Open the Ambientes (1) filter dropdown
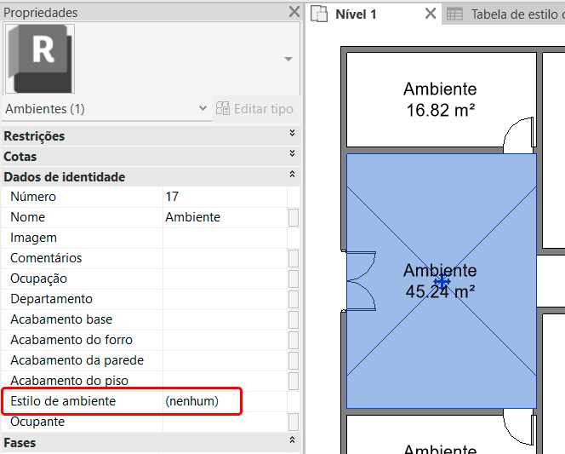 pos(203,109)
